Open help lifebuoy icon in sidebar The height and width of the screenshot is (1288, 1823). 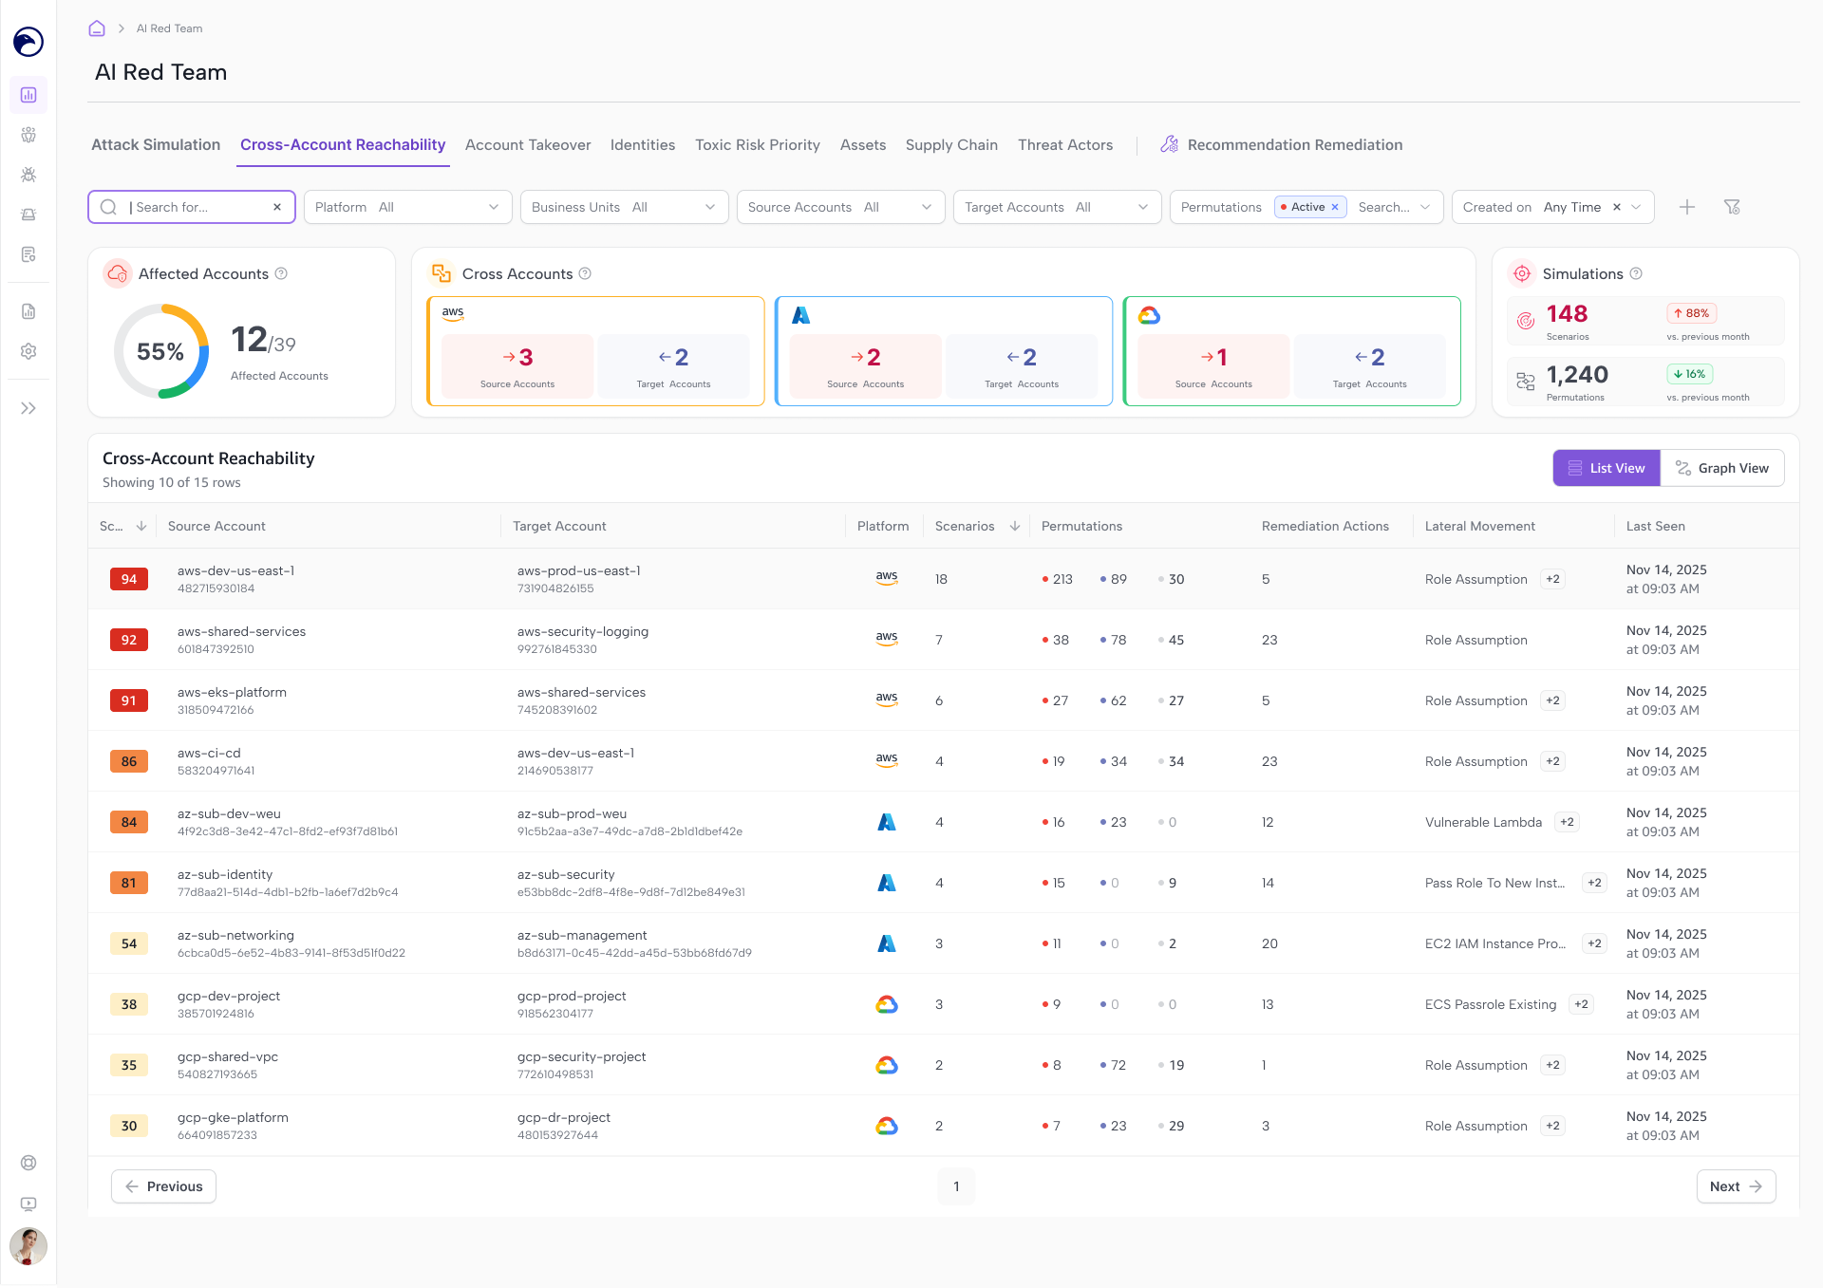point(28,1163)
